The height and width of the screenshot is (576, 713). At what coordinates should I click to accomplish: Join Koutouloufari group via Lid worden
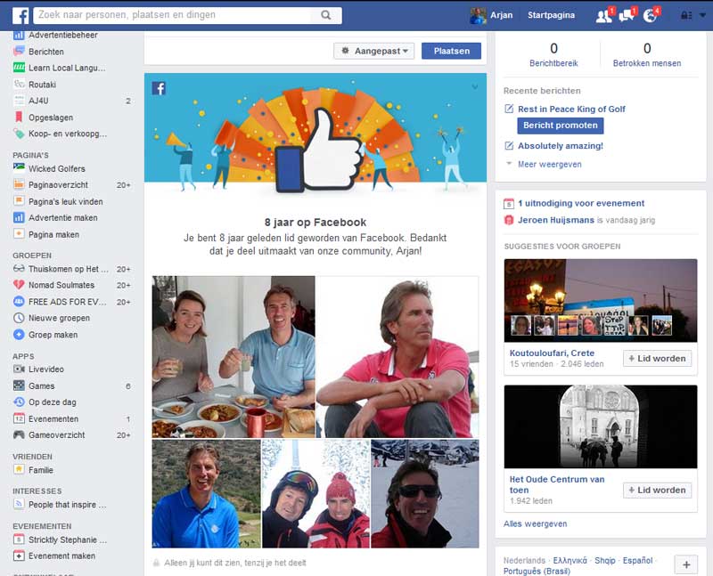[x=657, y=359]
